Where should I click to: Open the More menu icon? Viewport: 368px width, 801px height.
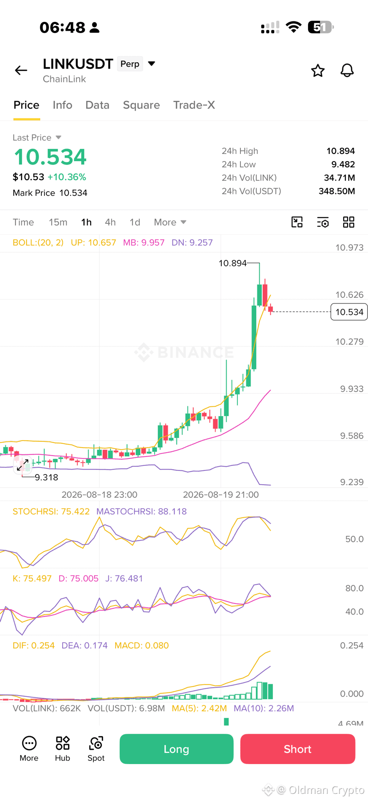coord(29,748)
